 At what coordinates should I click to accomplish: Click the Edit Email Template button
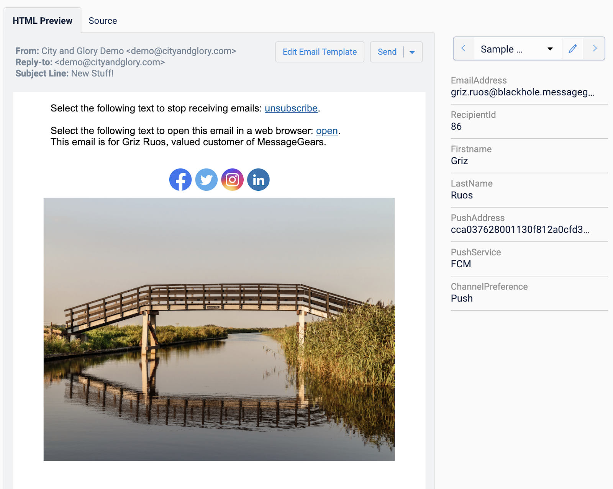320,52
